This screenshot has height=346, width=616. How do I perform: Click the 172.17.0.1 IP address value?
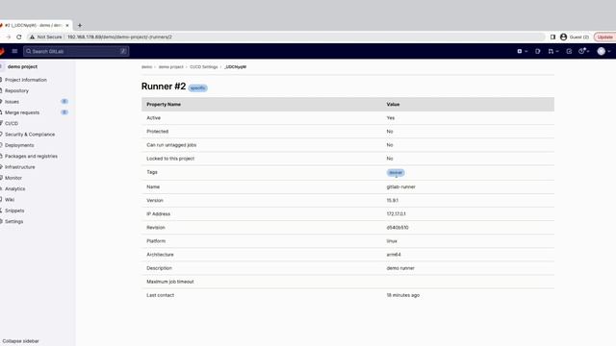coord(396,213)
